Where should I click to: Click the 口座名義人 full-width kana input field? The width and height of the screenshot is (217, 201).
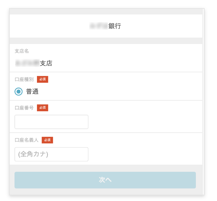point(51,154)
